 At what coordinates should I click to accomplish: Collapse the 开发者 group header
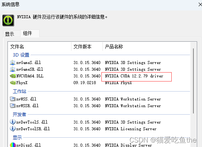(19, 114)
